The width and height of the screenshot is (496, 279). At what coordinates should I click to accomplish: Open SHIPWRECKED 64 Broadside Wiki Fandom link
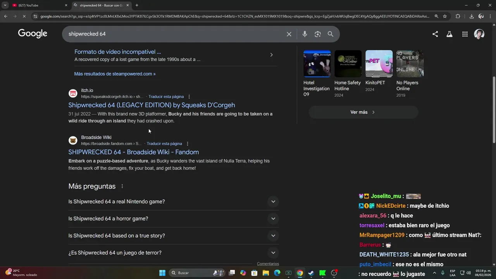134,152
